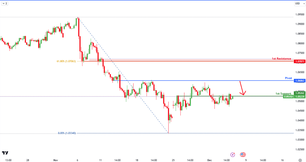The width and height of the screenshot is (306, 162).
Task: Click the 1.03500 price axis value
Action: click(300, 130)
